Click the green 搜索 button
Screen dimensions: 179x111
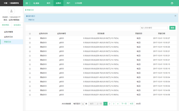172,28
